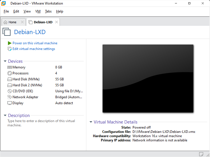Open the Tabs menu

48,11
